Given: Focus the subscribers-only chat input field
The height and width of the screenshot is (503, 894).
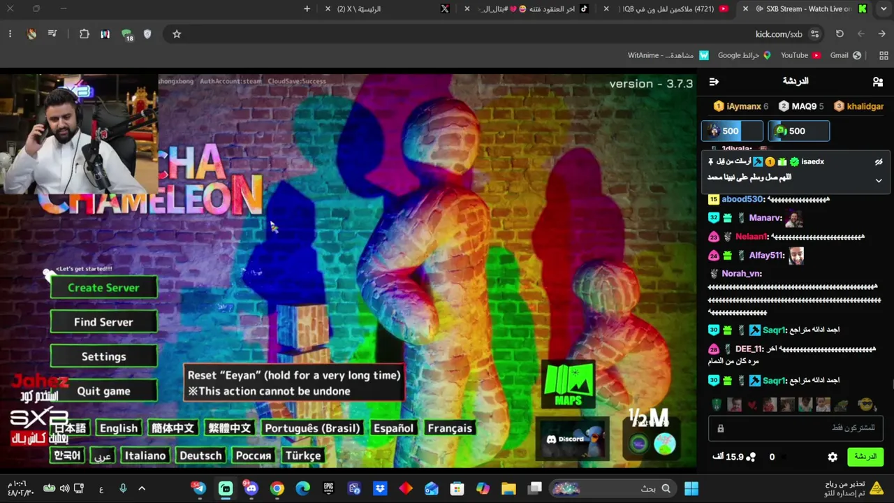Looking at the screenshot, I should coord(796,428).
